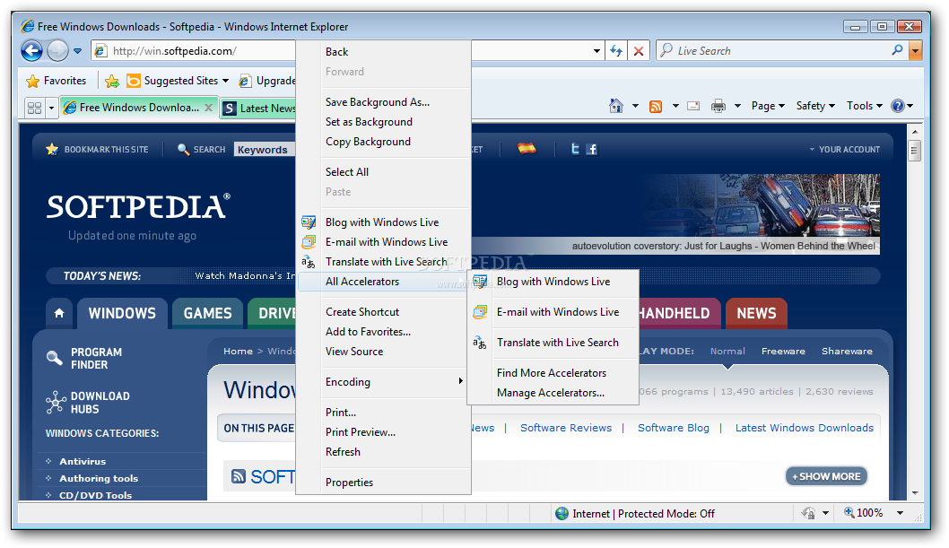
Task: Click the Facebook icon on Softpedia header
Action: (592, 149)
